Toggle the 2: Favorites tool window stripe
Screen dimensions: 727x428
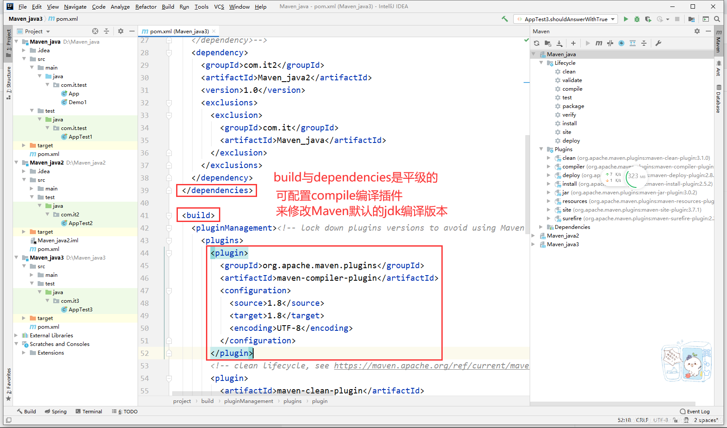tap(8, 384)
